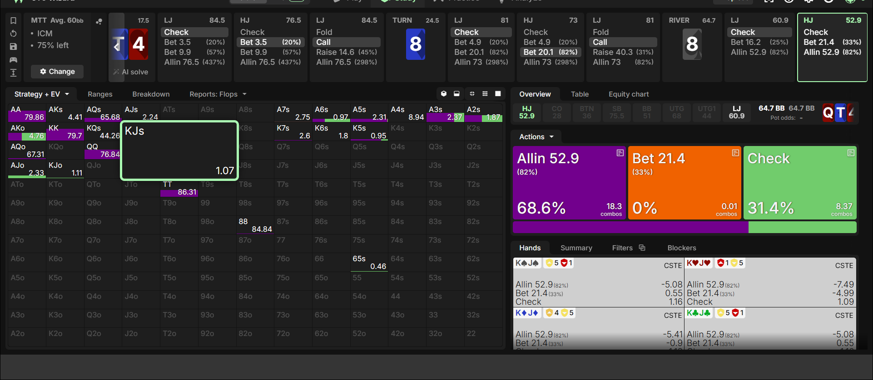Open the Blockers tab
Screen dimensions: 873x380
[681, 248]
